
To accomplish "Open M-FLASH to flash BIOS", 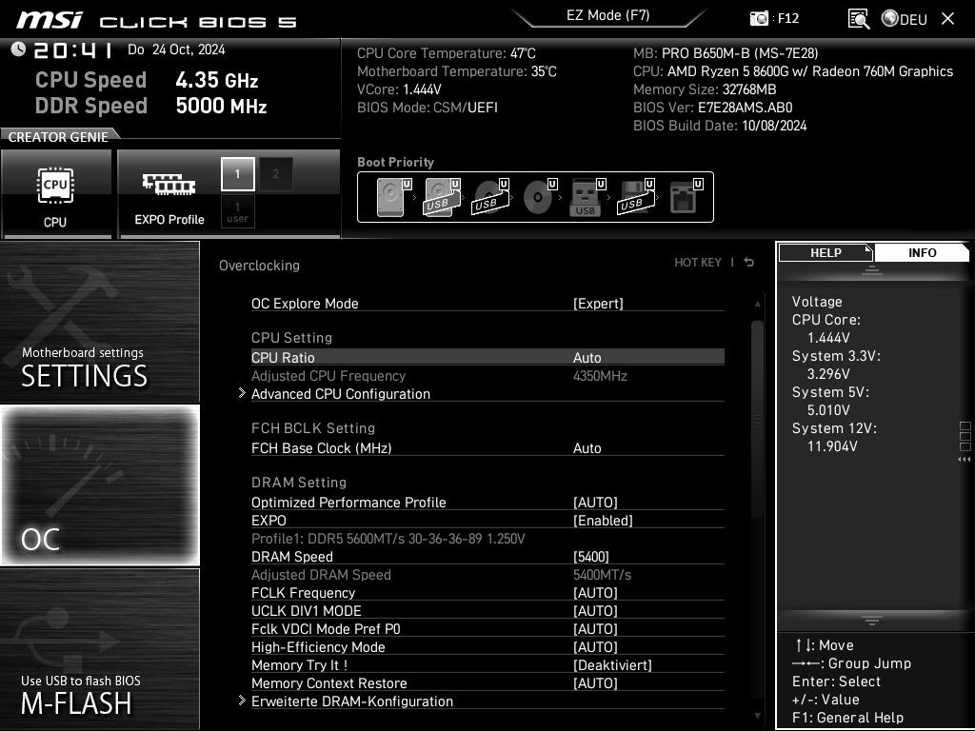I will click(99, 649).
